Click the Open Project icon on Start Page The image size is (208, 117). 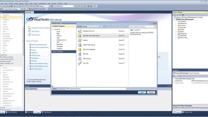(x=30, y=35)
